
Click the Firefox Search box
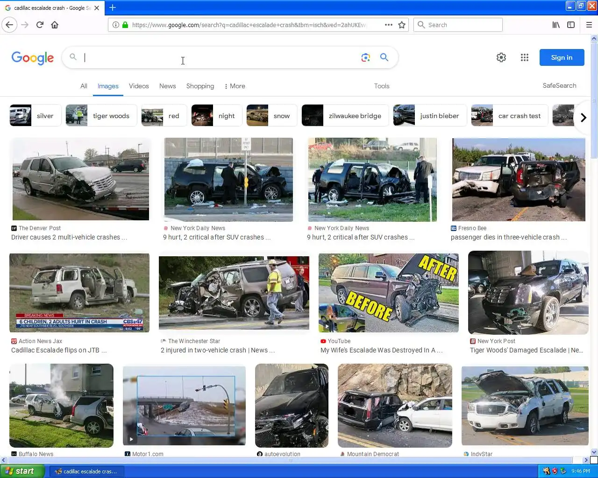(458, 25)
